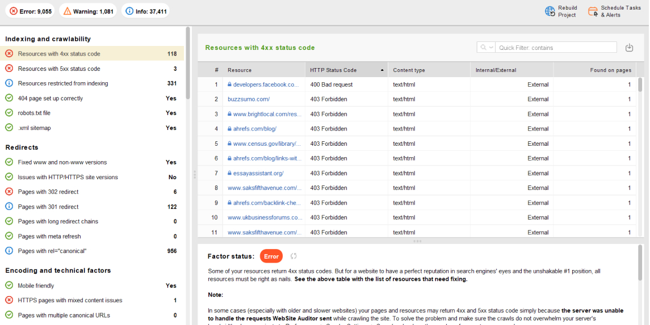Click green check icon for Pages with long redirect chains
This screenshot has width=650, height=325.
click(x=9, y=221)
